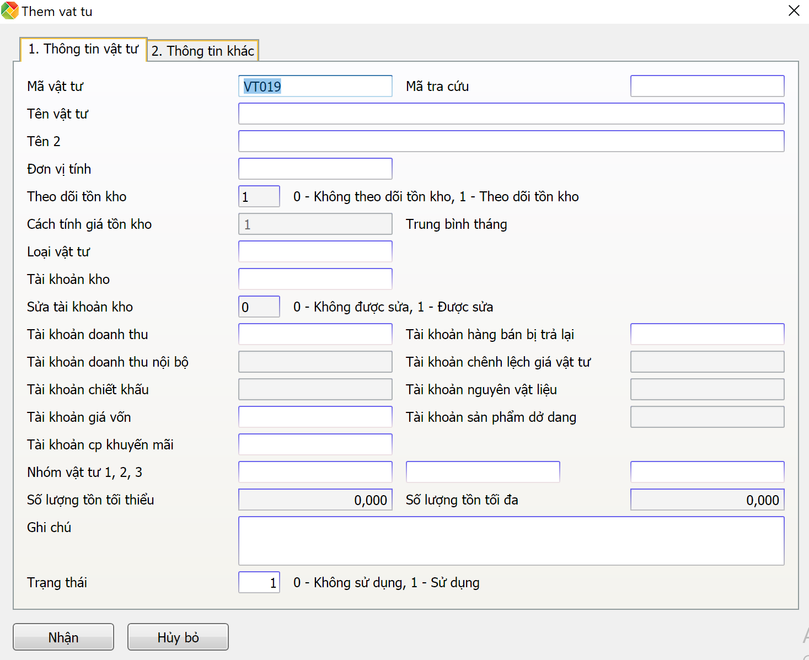The image size is (809, 660).
Task: Click the app logo icon in title bar
Action: point(10,11)
